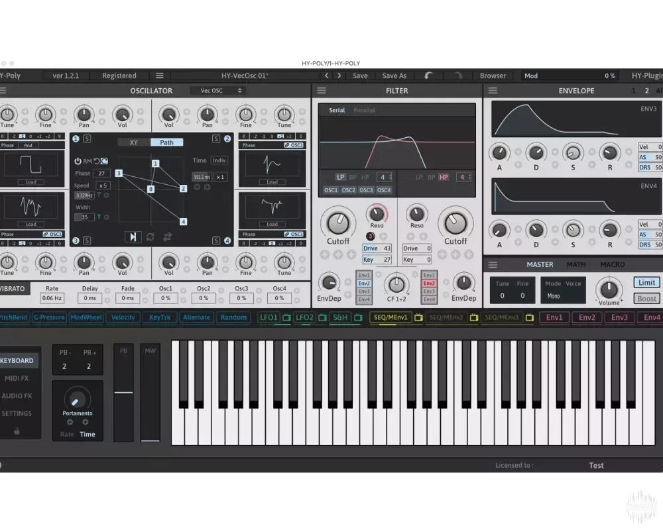Toggle RM ring modulation

point(87,161)
